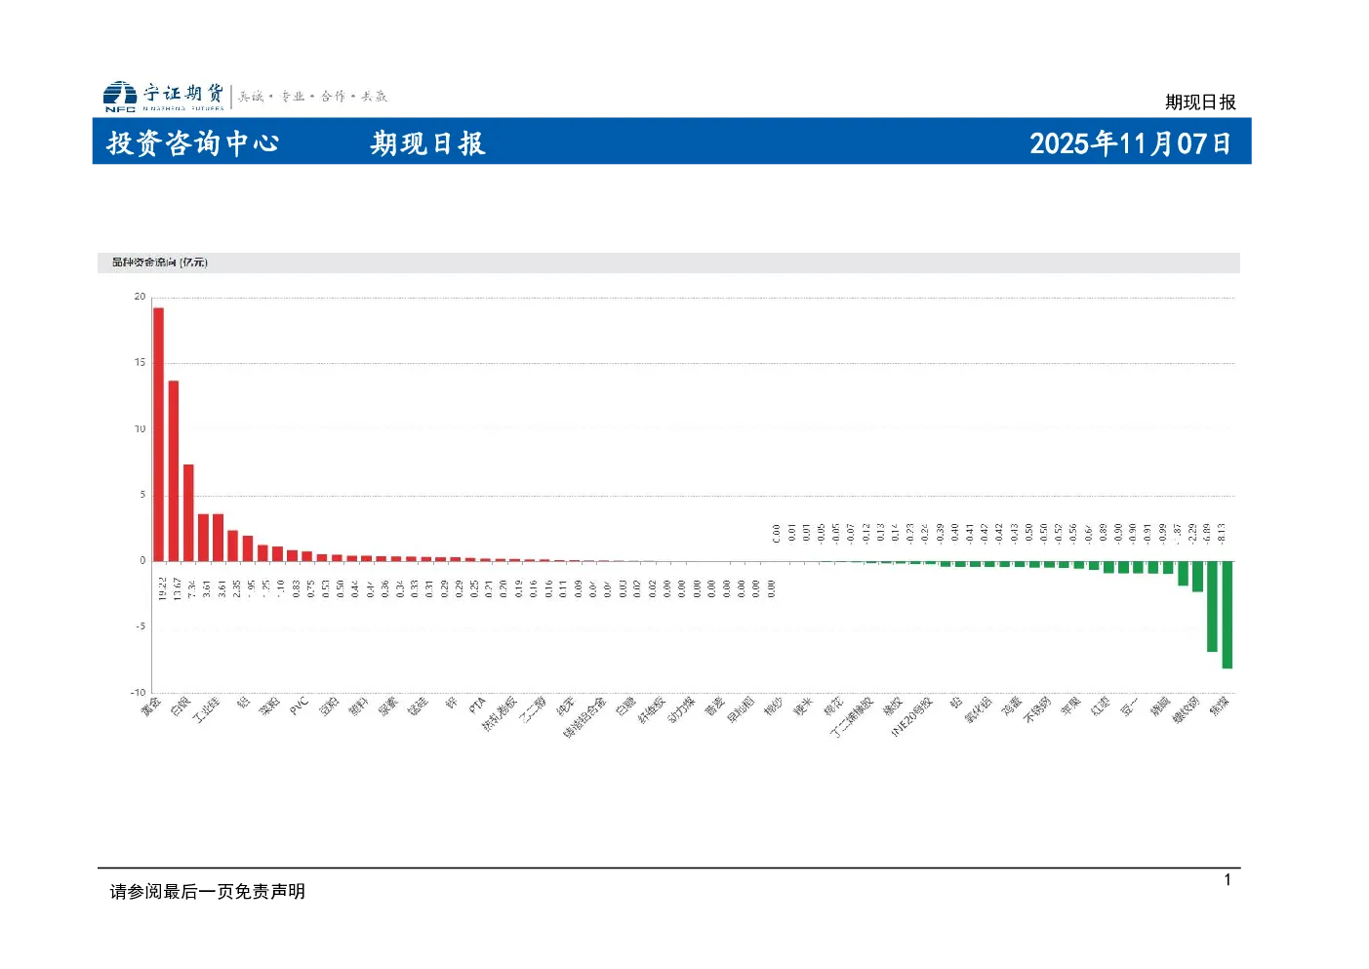Viewport: 1369px width, 969px height.
Task: Click the x-axis label 氧化铝
Action: [979, 710]
